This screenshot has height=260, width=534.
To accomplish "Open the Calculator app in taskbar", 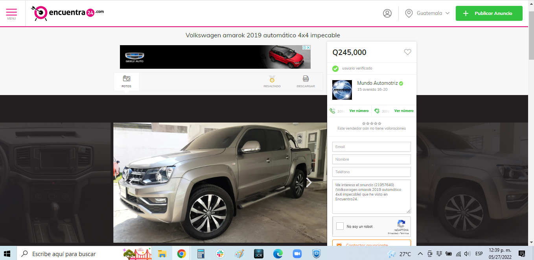I will [201, 254].
